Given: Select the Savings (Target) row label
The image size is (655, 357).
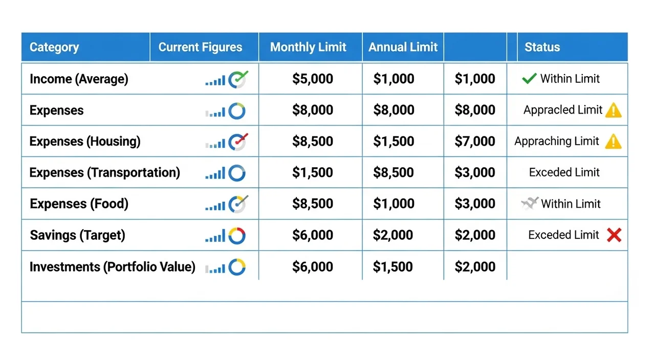Looking at the screenshot, I should [77, 235].
